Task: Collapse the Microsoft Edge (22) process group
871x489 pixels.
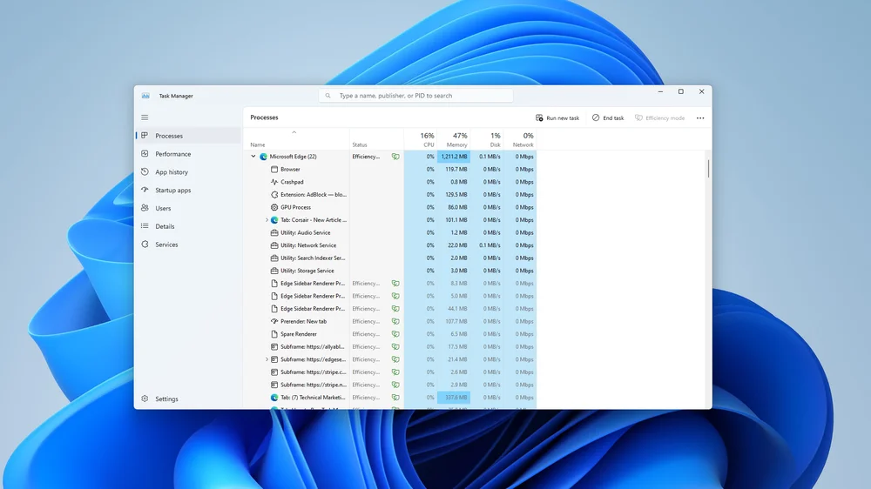Action: point(253,157)
